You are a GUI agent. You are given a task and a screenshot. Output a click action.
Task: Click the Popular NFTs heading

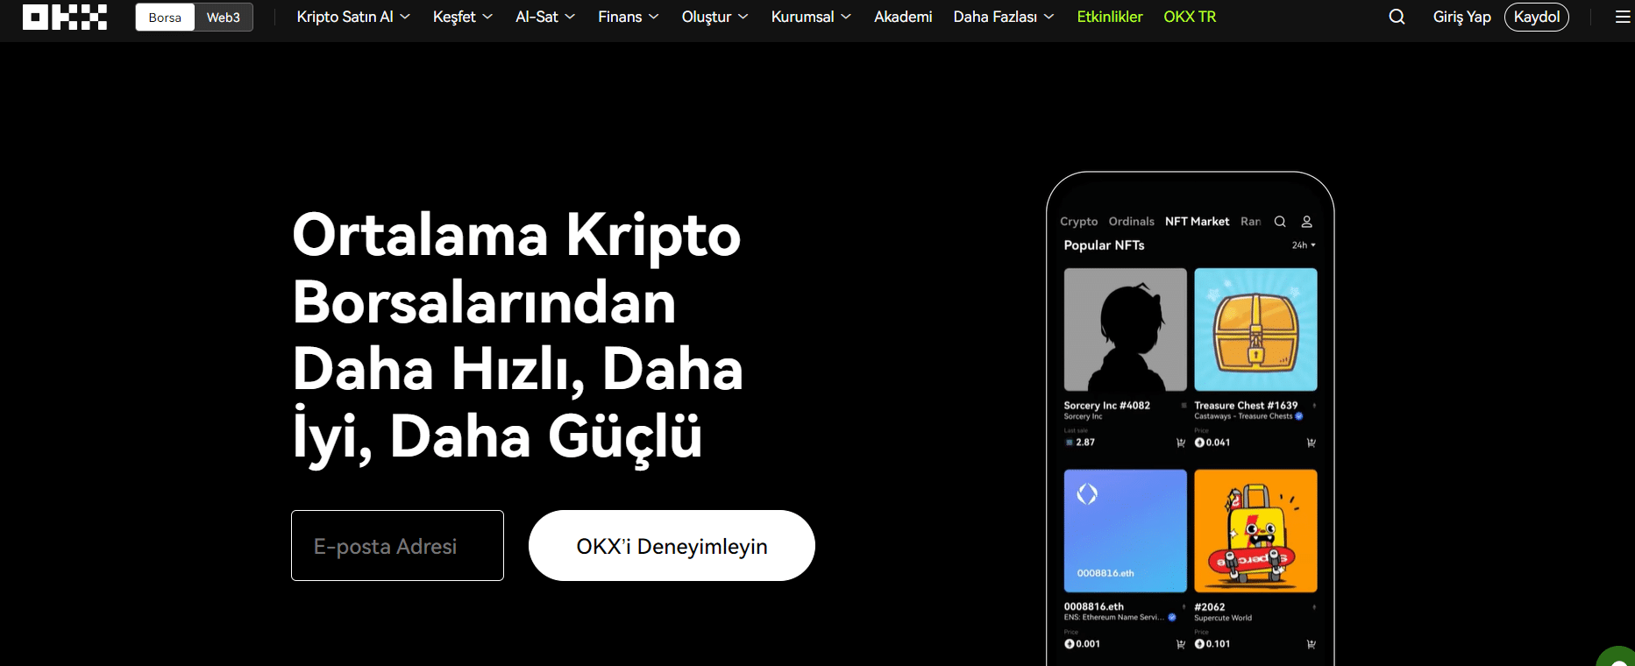pyautogui.click(x=1104, y=245)
